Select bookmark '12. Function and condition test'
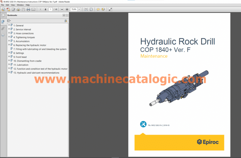This screenshot has width=241, height=158. 40,69
